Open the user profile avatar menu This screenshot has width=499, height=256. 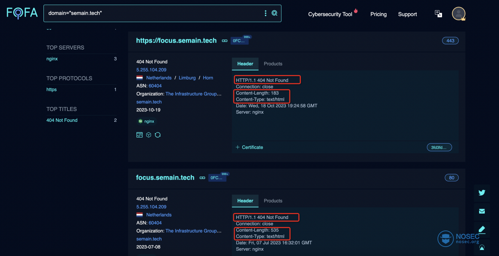[459, 14]
